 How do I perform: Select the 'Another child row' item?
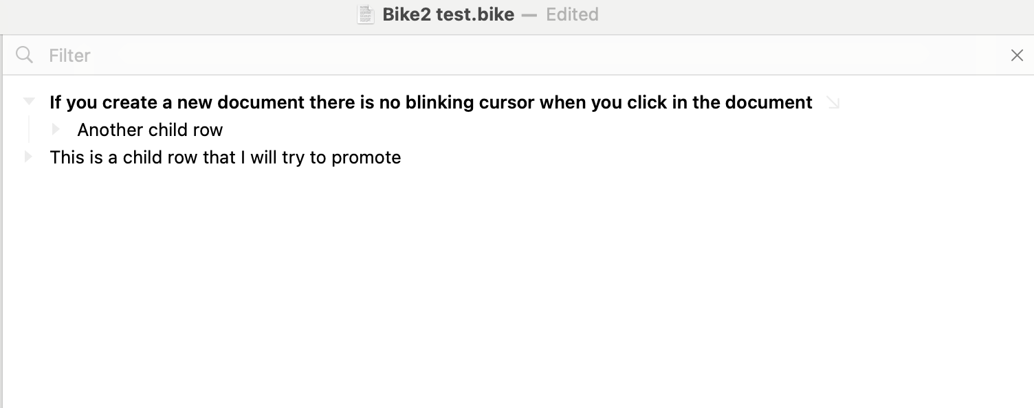pos(150,130)
